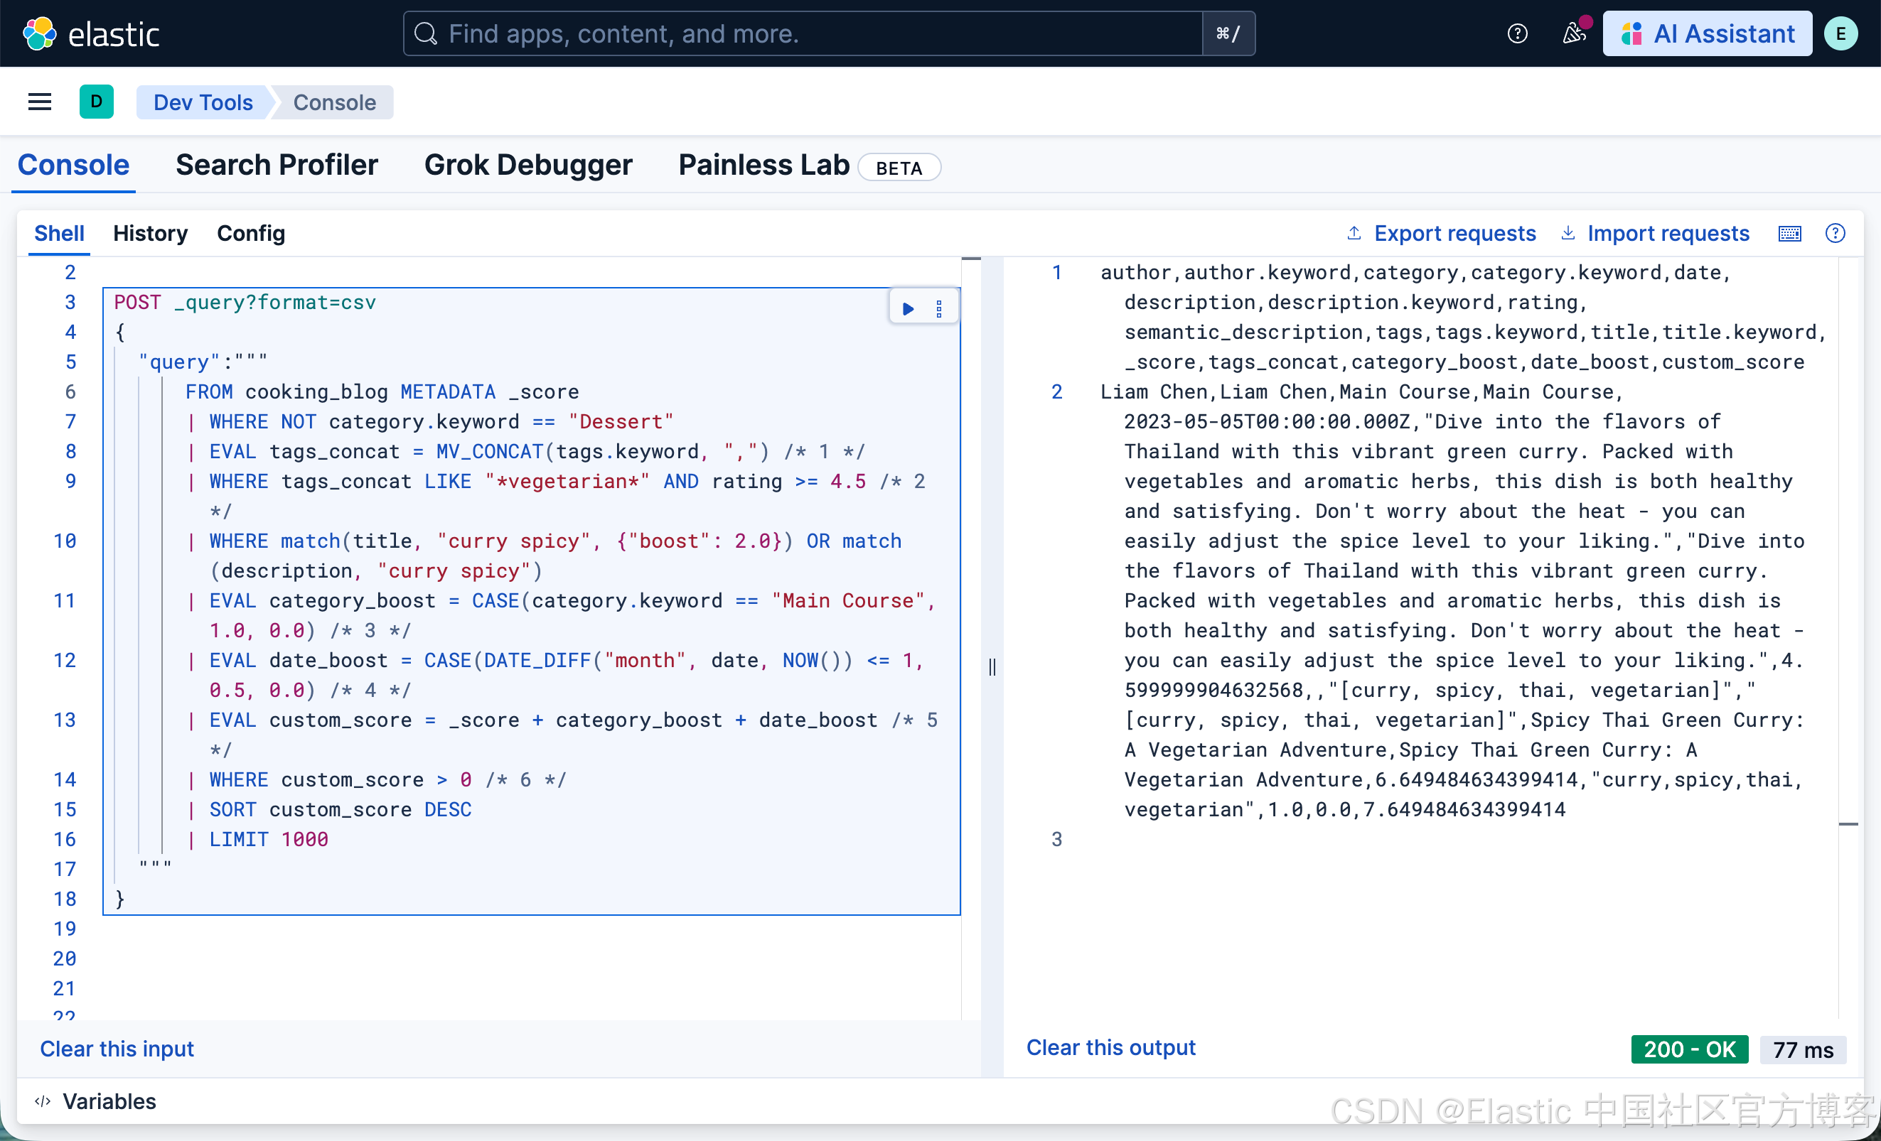This screenshot has width=1881, height=1141.
Task: Focus the Find apps search field
Action: [802, 33]
